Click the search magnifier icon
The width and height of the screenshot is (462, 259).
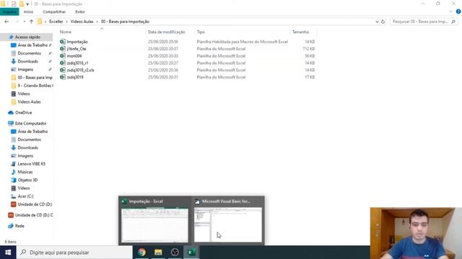click(x=453, y=22)
